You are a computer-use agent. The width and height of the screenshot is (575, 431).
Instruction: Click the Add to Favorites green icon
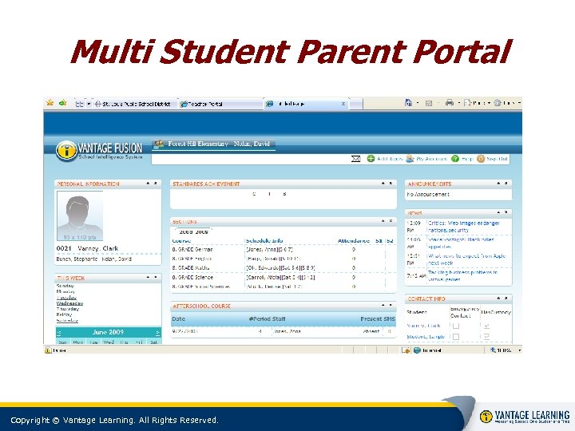point(63,103)
